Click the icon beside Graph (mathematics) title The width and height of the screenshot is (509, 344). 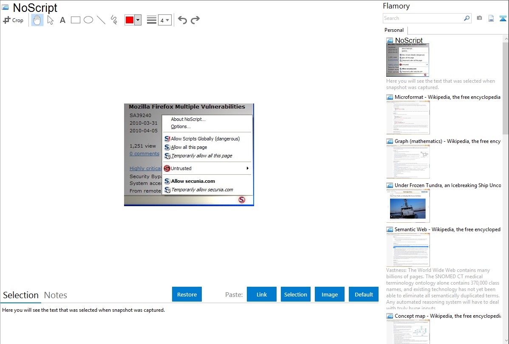pos(390,141)
